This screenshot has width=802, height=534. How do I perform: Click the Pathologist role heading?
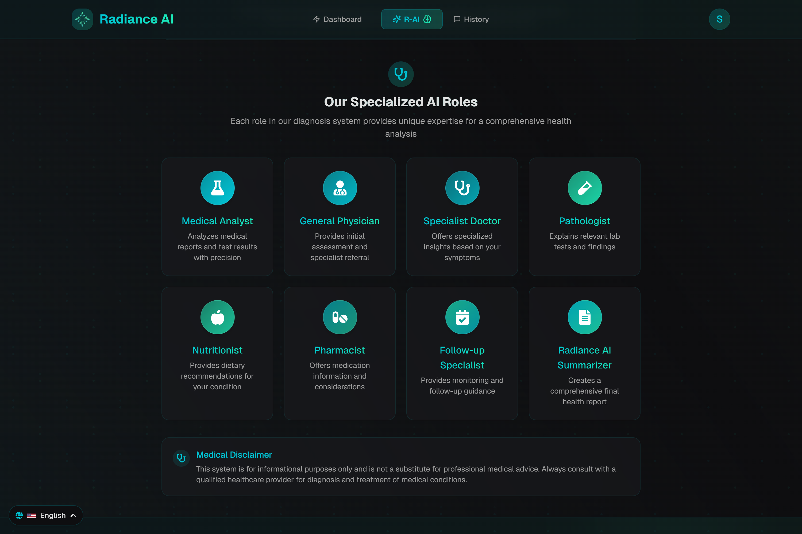point(584,221)
